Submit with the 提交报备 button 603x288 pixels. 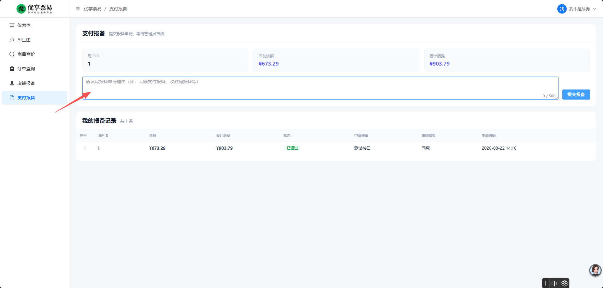tap(576, 95)
